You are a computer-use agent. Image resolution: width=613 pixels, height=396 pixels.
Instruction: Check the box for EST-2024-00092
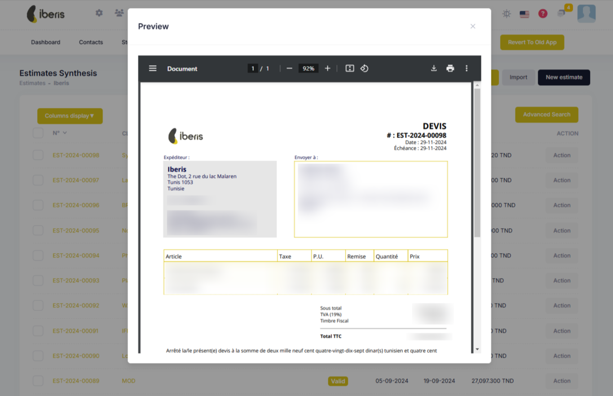38,306
